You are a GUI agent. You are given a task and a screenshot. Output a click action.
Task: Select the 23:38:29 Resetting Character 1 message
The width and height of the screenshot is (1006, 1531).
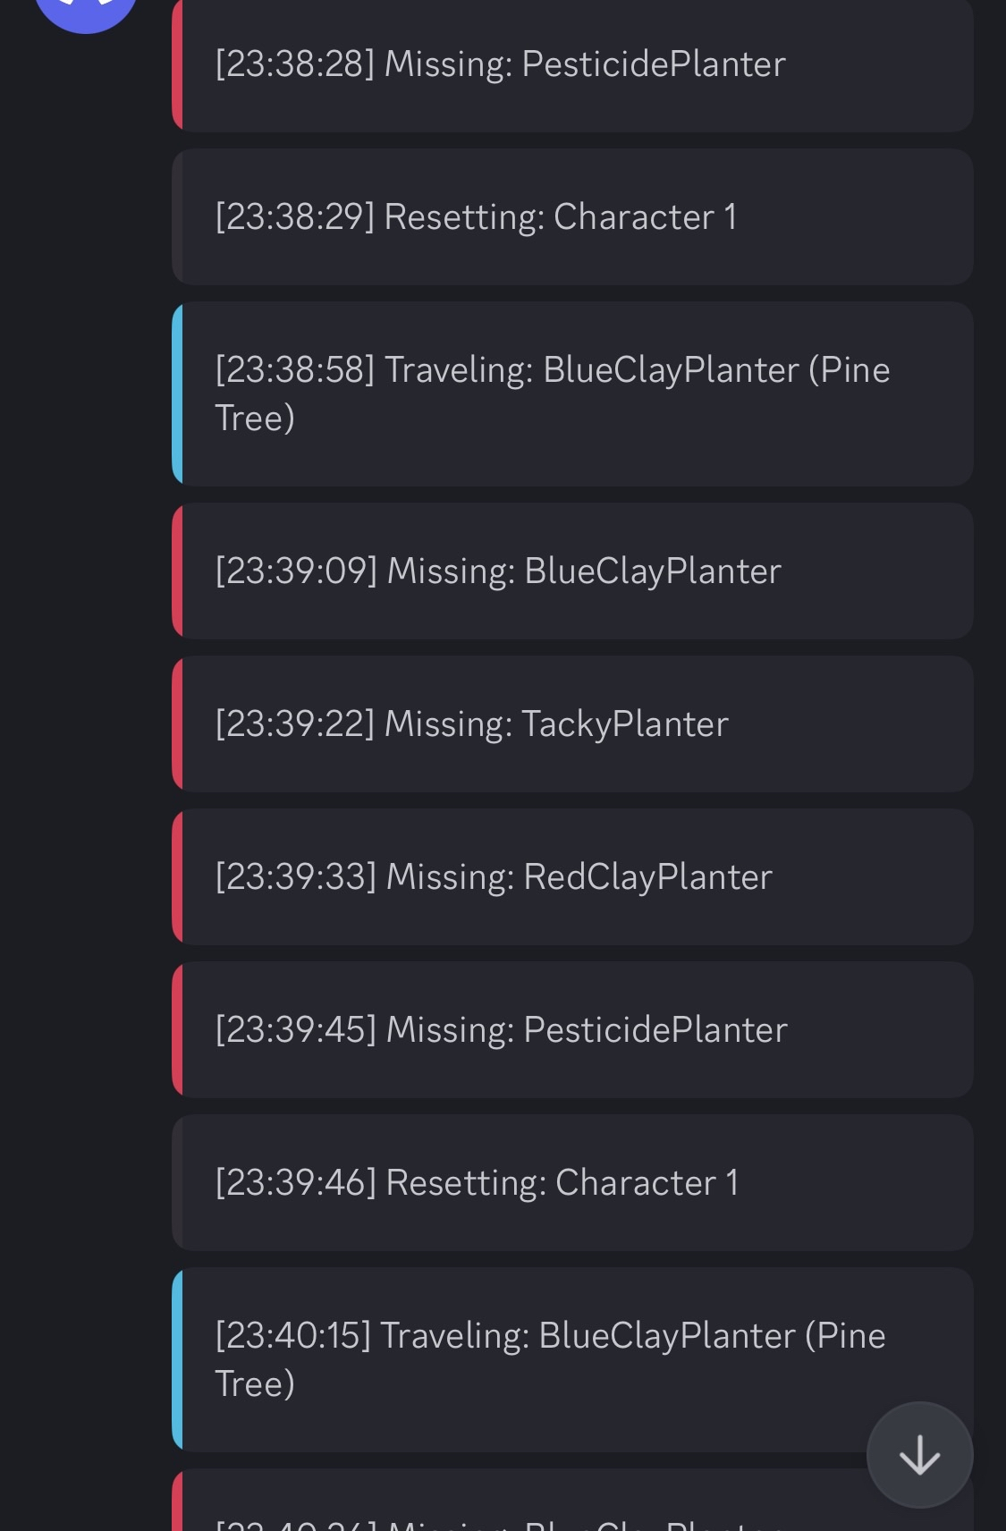572,217
